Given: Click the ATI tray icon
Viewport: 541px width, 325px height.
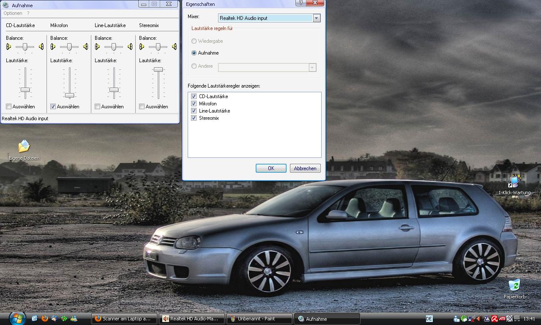Looking at the screenshot, I should point(502,319).
